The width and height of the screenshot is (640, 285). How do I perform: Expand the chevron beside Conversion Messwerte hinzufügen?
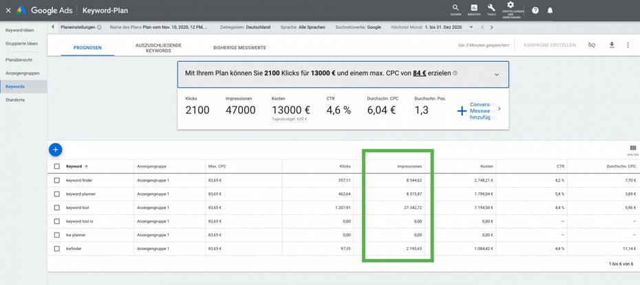(500, 109)
